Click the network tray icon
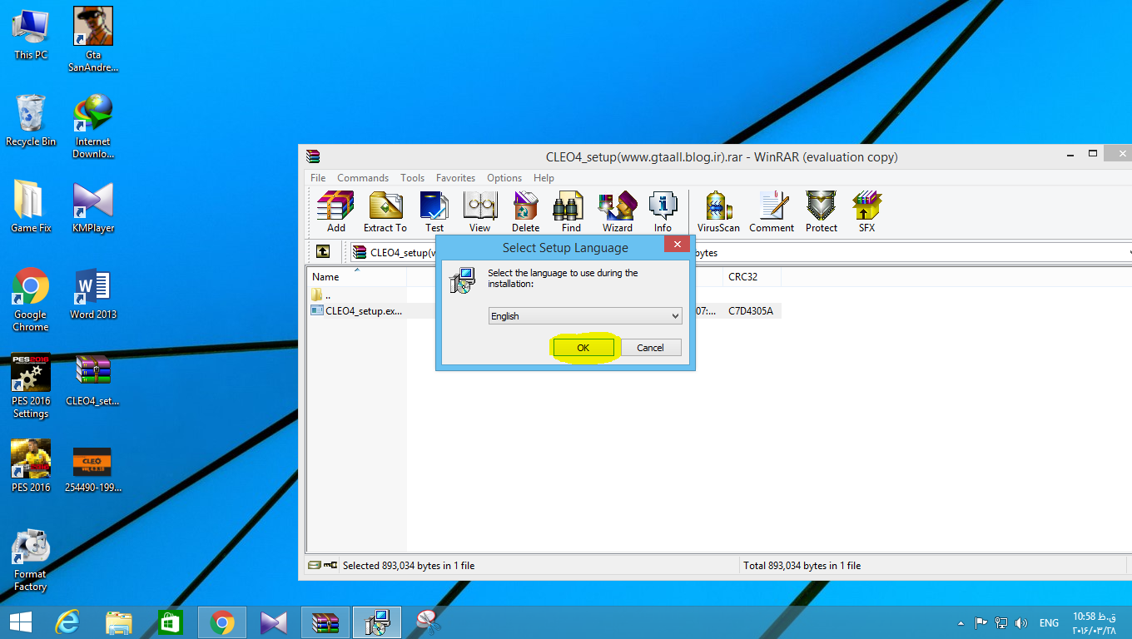Image resolution: width=1132 pixels, height=639 pixels. click(1001, 622)
